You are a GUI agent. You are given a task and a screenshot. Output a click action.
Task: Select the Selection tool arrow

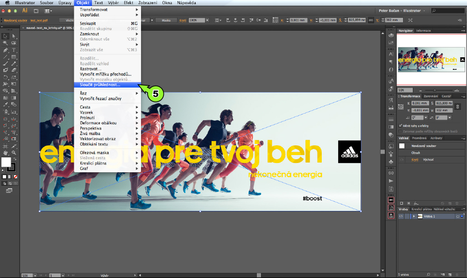tap(5, 36)
